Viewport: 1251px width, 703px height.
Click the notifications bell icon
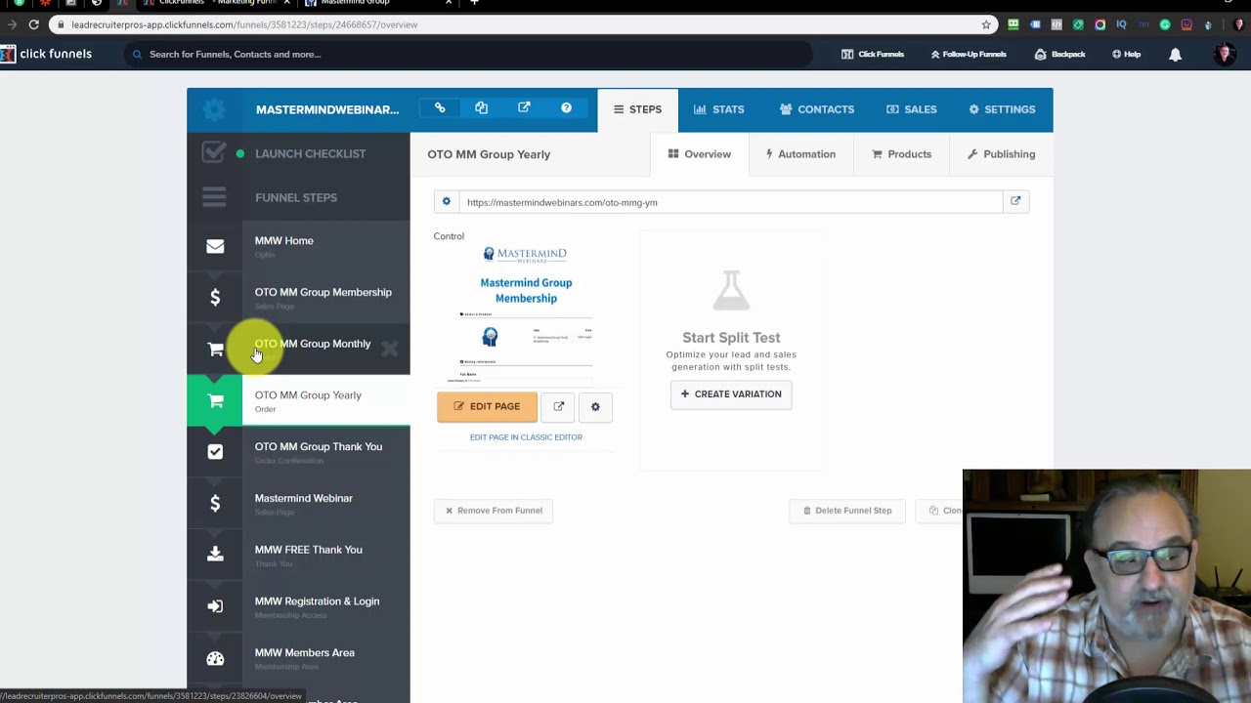[1175, 55]
